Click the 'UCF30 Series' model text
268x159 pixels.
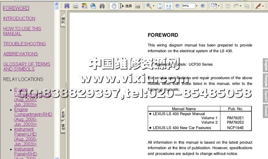click(x=201, y=64)
